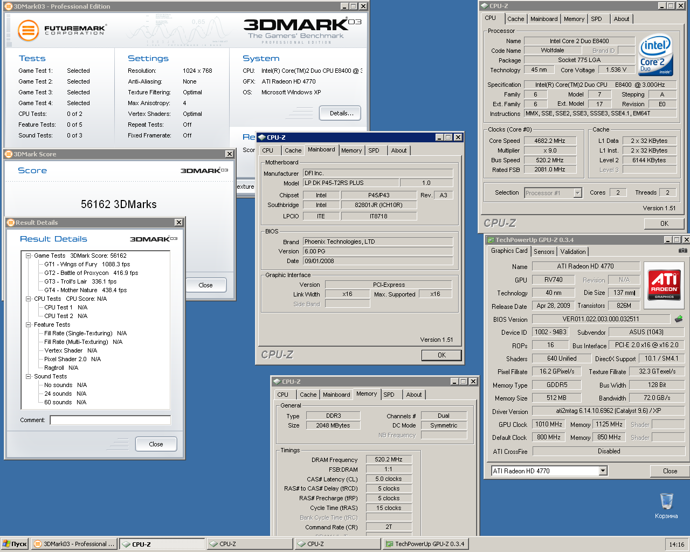Click the motherboard model LP DK P45-T2RS PLUS

pos(351,183)
